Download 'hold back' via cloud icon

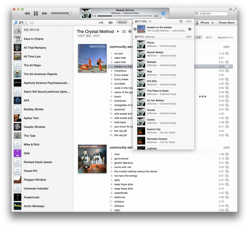227,122
